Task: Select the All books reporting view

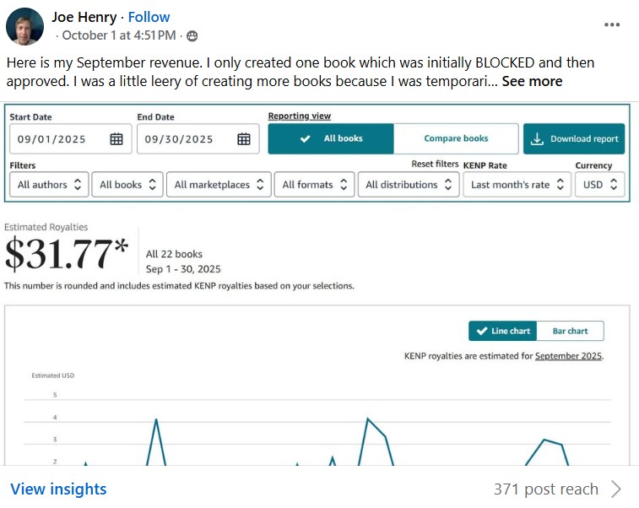Action: [x=331, y=139]
